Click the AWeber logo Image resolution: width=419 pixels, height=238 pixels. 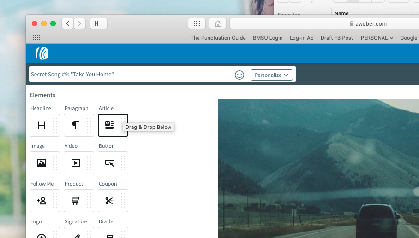point(42,53)
